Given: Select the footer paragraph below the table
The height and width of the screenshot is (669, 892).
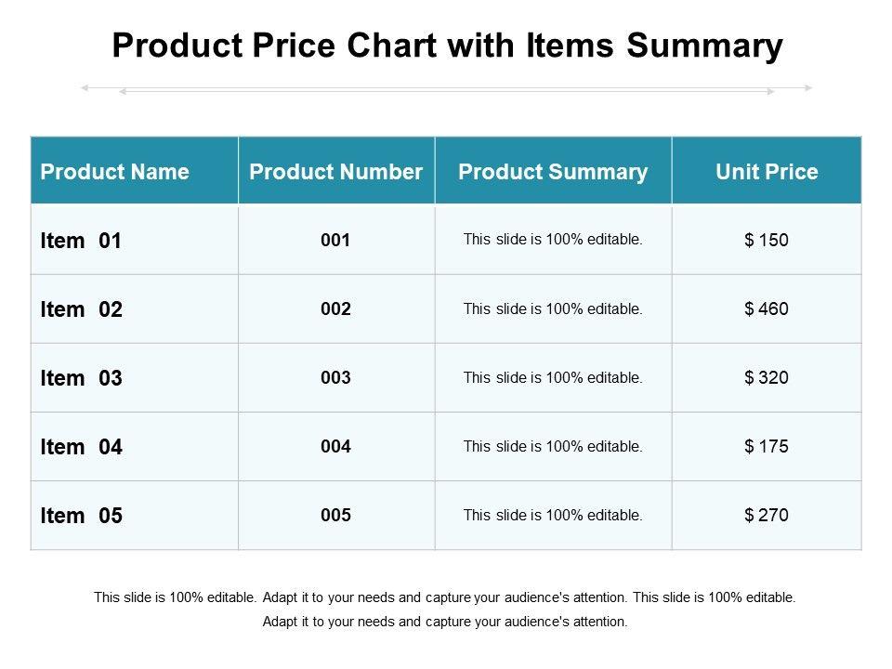Looking at the screenshot, I should tap(446, 610).
